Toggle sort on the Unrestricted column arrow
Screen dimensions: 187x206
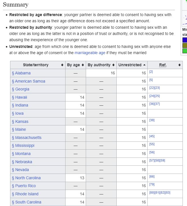click(144, 65)
